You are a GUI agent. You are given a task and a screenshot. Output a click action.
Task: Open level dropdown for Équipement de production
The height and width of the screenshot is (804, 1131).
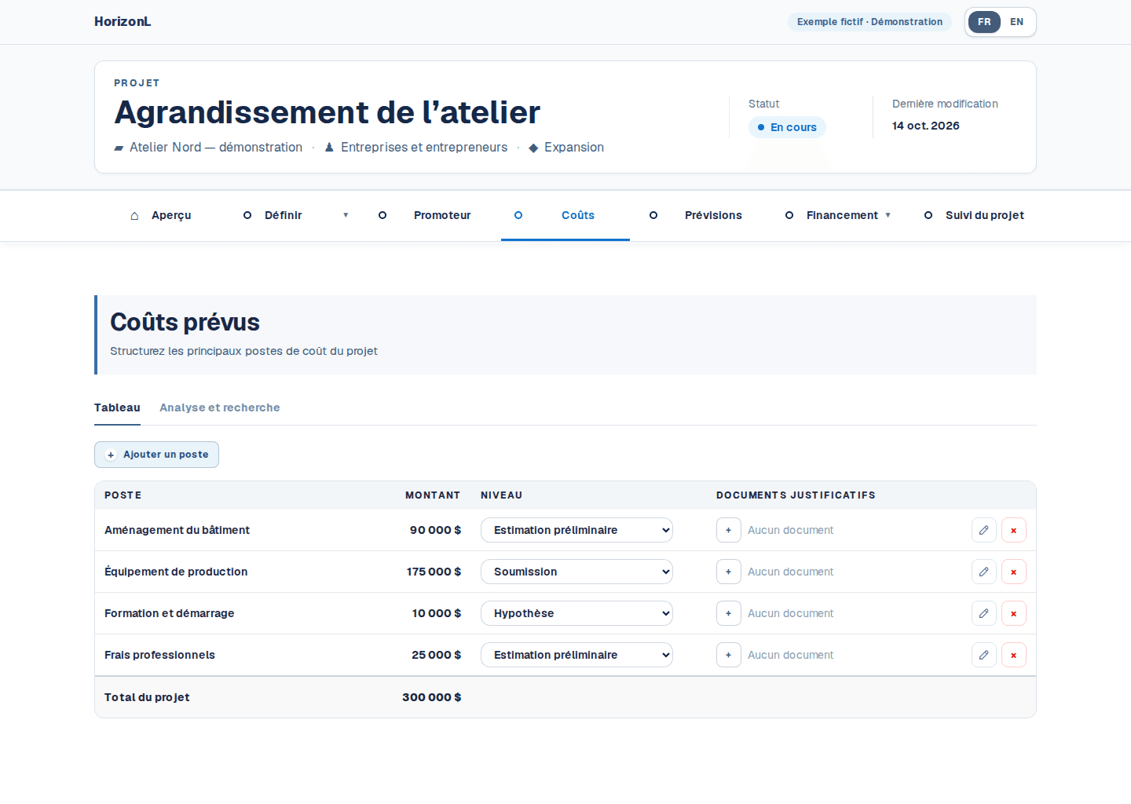coord(576,572)
